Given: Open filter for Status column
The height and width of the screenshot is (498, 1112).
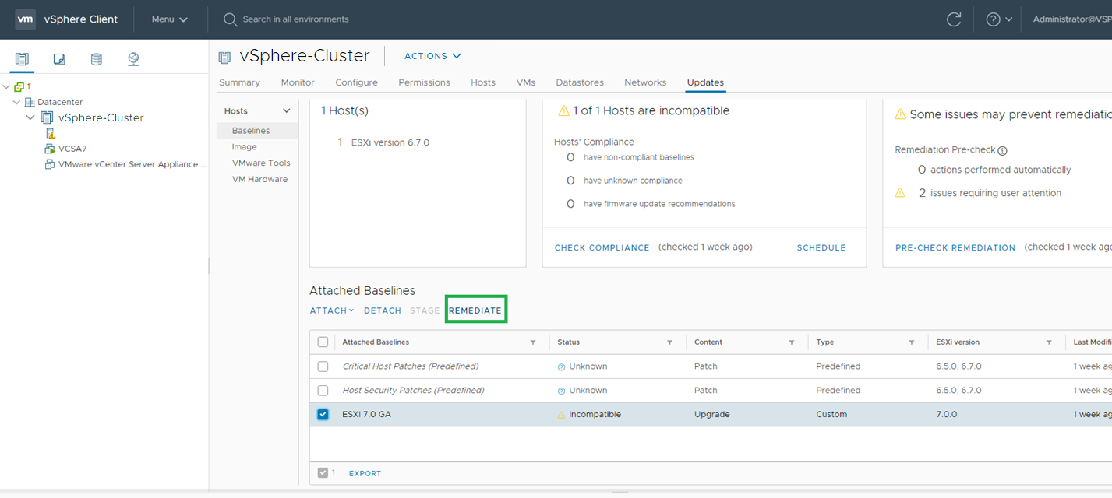Looking at the screenshot, I should click(669, 342).
